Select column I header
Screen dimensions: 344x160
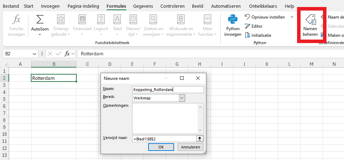(x=222, y=64)
